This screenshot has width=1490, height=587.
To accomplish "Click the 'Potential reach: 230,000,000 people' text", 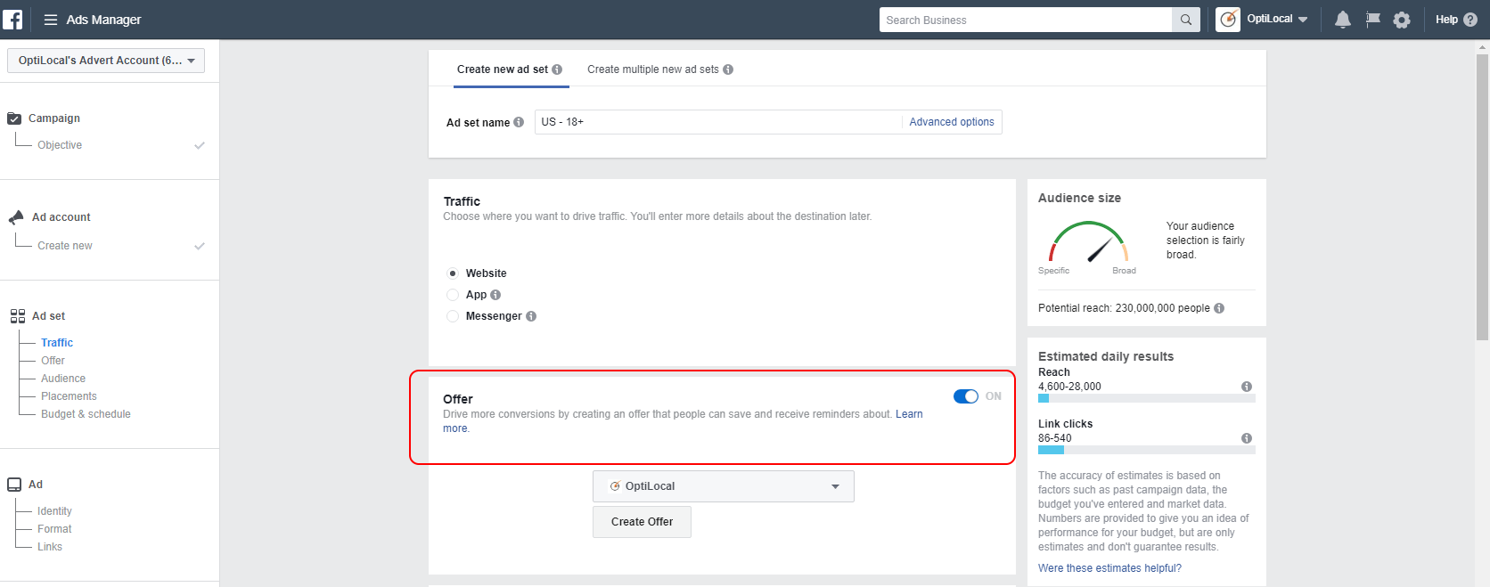I will tap(1124, 308).
